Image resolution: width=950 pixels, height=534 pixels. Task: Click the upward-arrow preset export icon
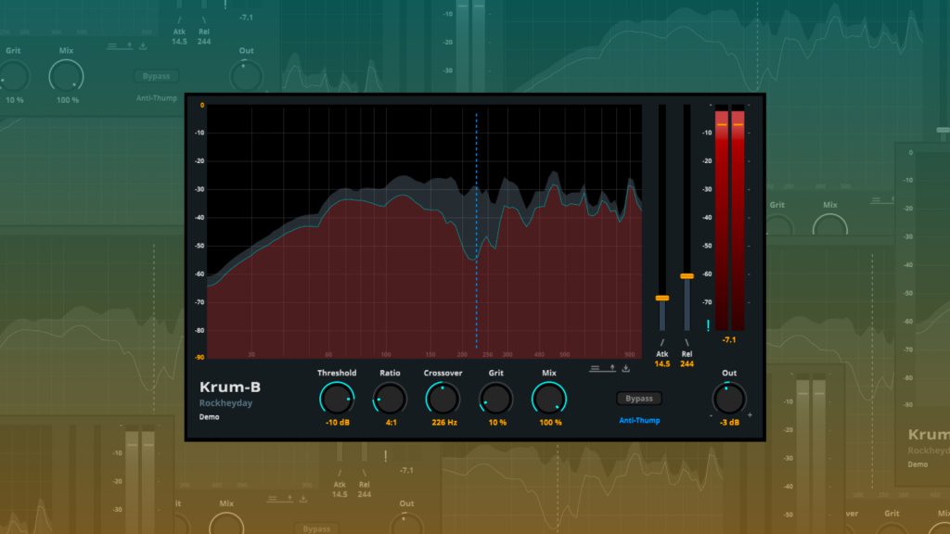point(612,367)
